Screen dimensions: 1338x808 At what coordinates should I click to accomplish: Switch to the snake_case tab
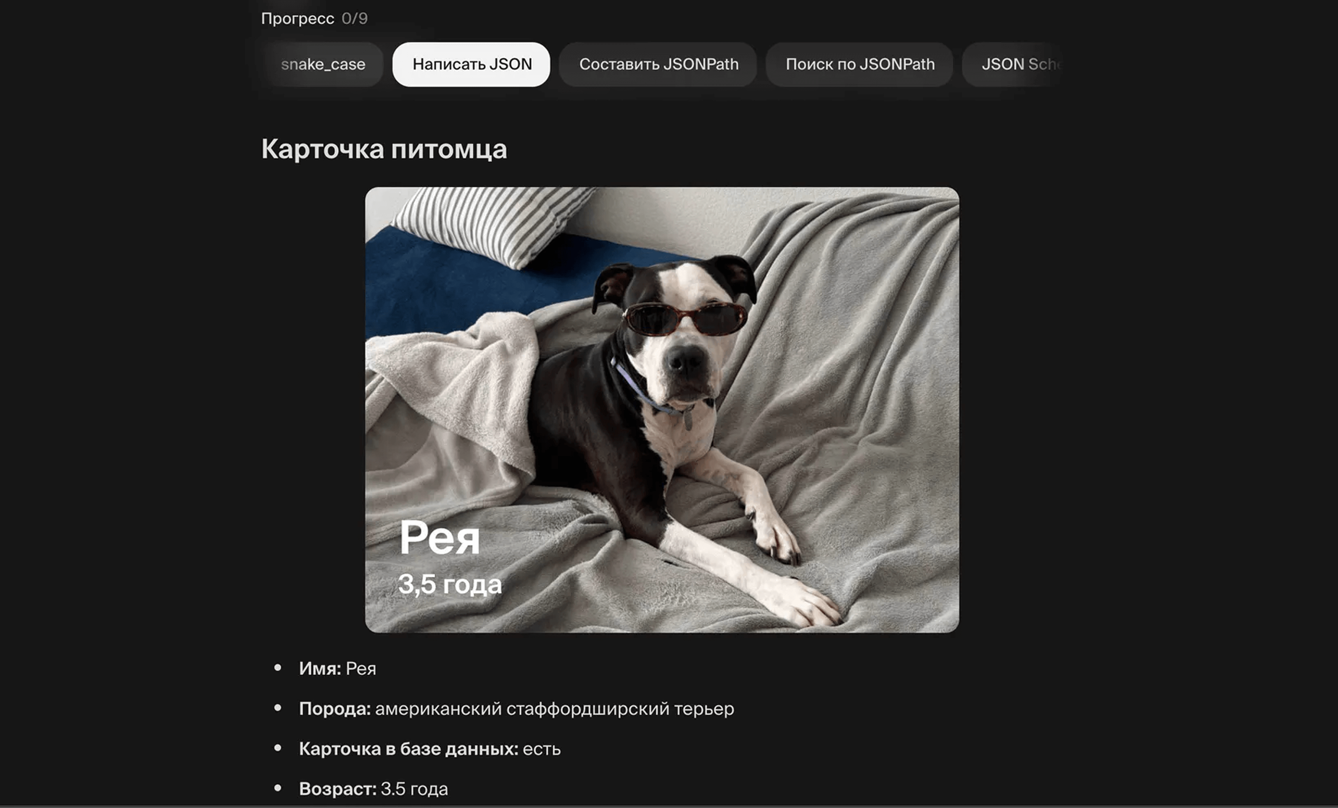click(323, 64)
